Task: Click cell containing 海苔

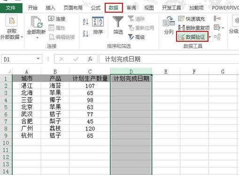Action: pyautogui.click(x=55, y=85)
